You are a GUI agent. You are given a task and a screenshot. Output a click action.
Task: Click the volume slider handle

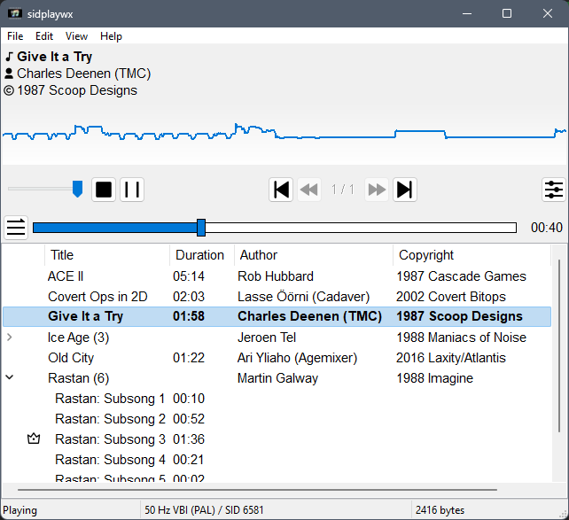(77, 189)
